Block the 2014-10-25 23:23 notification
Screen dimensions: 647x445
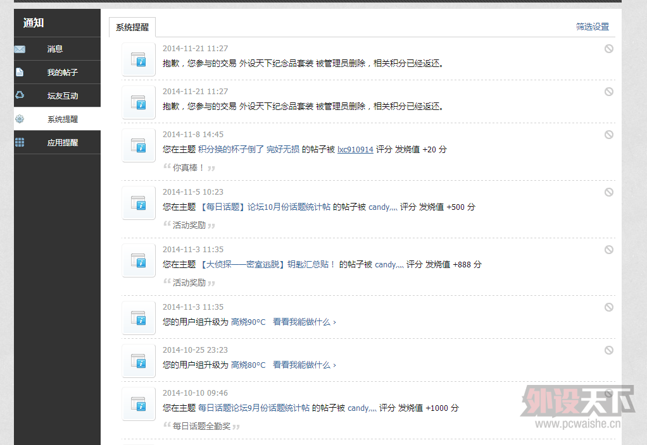pos(608,350)
